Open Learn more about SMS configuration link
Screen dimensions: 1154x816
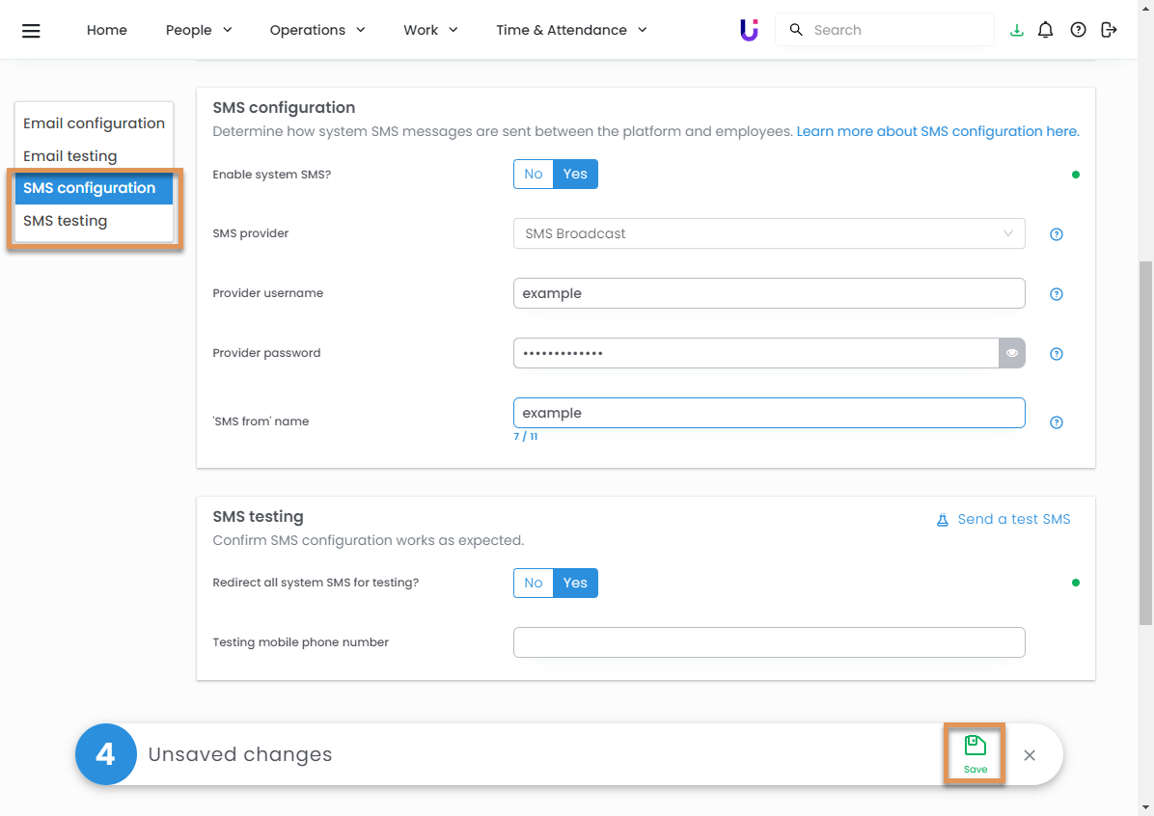point(937,131)
